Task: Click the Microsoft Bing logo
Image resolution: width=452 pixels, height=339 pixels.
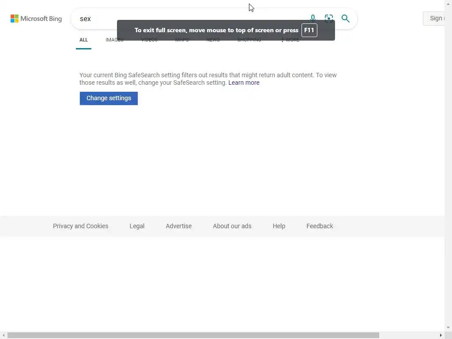Action: tap(36, 19)
